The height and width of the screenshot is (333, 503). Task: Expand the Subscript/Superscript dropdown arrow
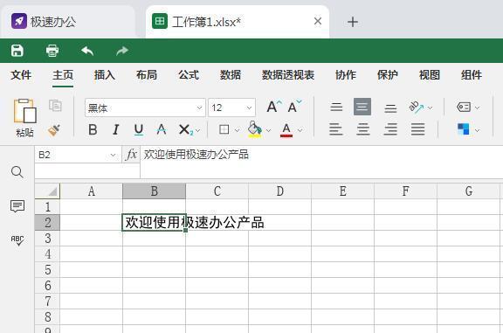(x=198, y=130)
